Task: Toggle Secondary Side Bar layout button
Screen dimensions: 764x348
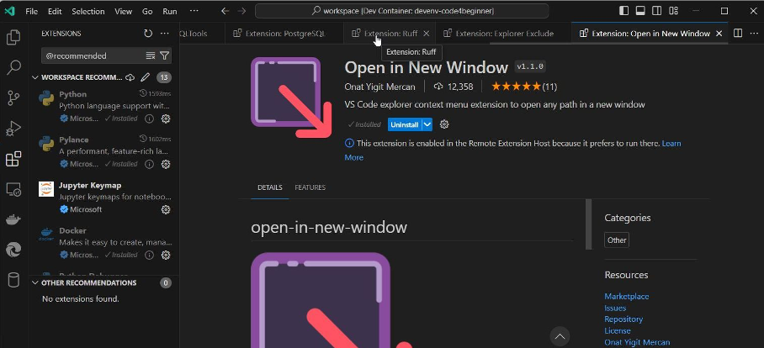Action: tap(657, 11)
